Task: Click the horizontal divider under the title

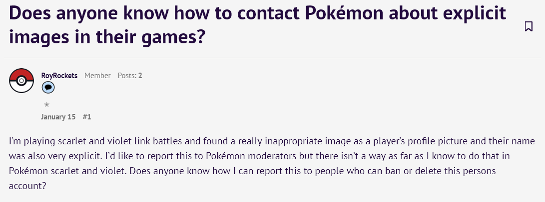Action: (x=273, y=58)
